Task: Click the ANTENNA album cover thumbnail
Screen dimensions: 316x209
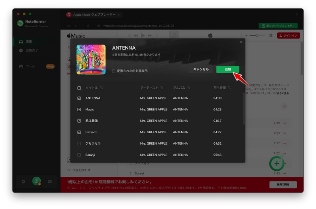Action: 91,60
